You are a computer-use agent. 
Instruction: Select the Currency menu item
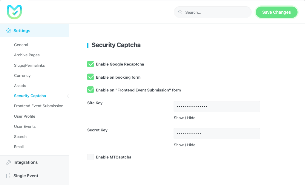pyautogui.click(x=22, y=75)
